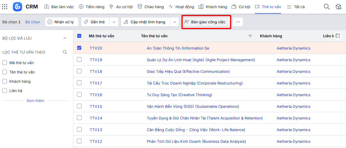Switch to the Khách hàng tab

tap(213, 7)
